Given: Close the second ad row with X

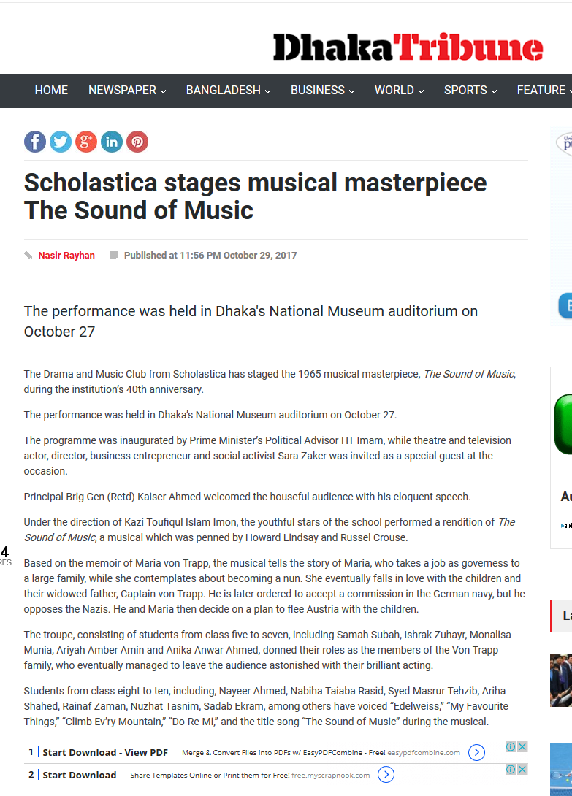Looking at the screenshot, I should pyautogui.click(x=522, y=769).
